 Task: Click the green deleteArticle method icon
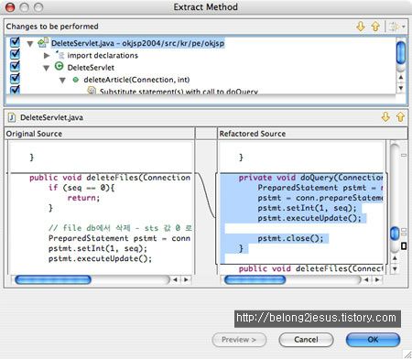[76, 80]
